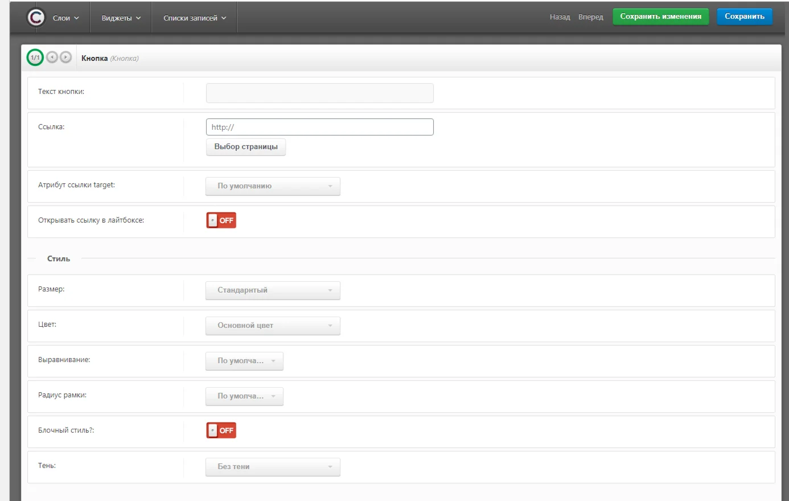Click Сохранить изменения green button

[661, 17]
